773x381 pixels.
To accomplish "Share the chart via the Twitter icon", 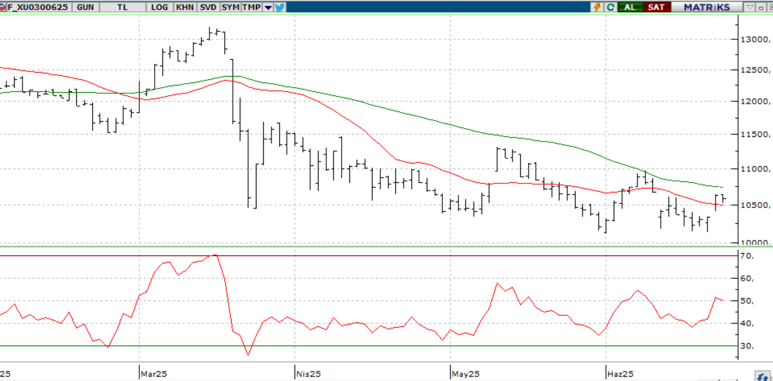I will 280,7.
